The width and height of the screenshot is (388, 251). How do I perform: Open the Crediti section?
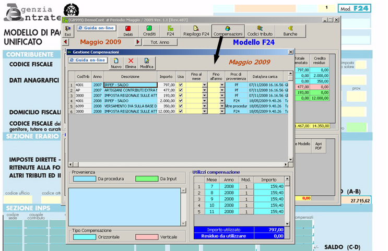coord(149,30)
